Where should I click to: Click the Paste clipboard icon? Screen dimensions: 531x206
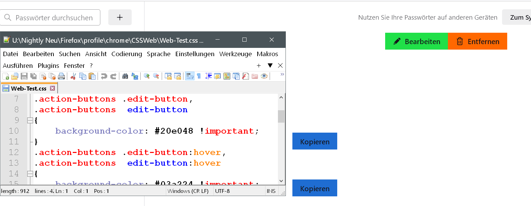pyautogui.click(x=92, y=76)
